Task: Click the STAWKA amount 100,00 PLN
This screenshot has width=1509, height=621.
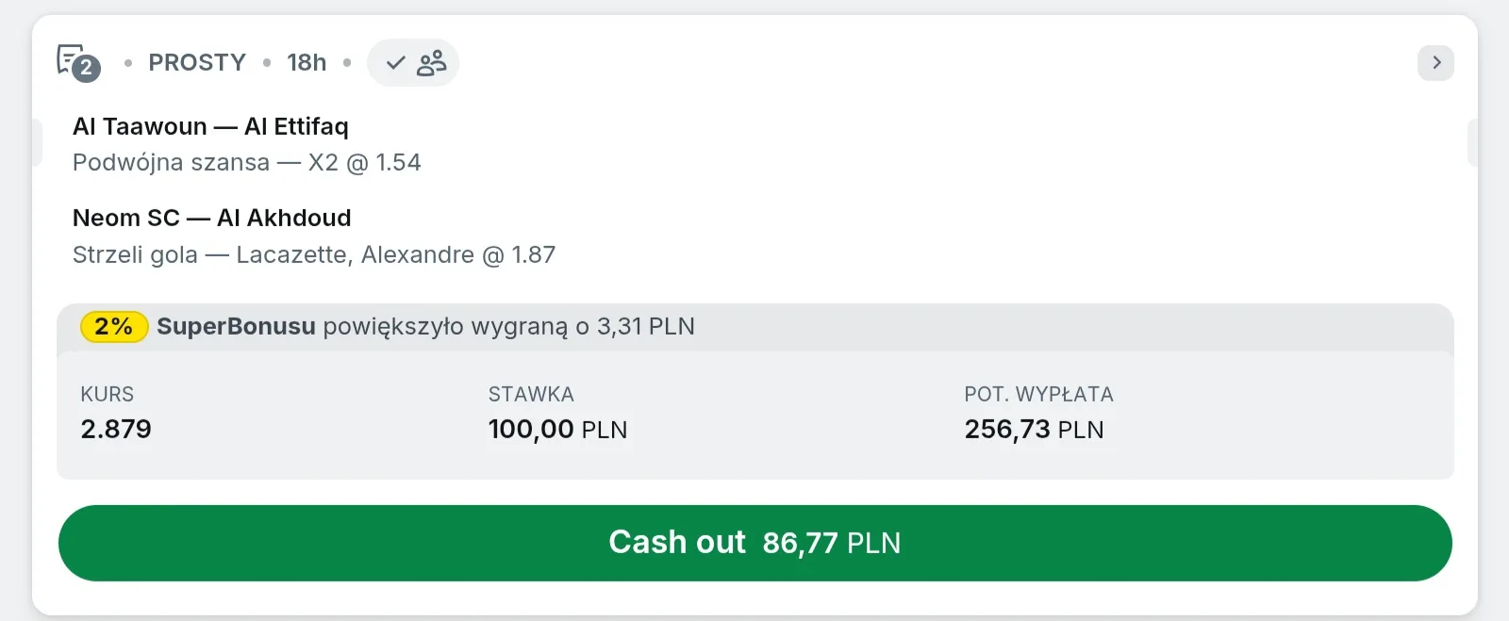Action: 557,429
